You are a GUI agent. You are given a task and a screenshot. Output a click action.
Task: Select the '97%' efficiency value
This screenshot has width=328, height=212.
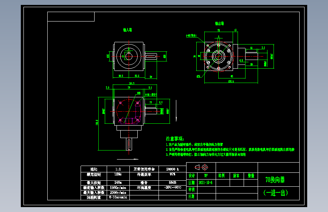coord(173,174)
